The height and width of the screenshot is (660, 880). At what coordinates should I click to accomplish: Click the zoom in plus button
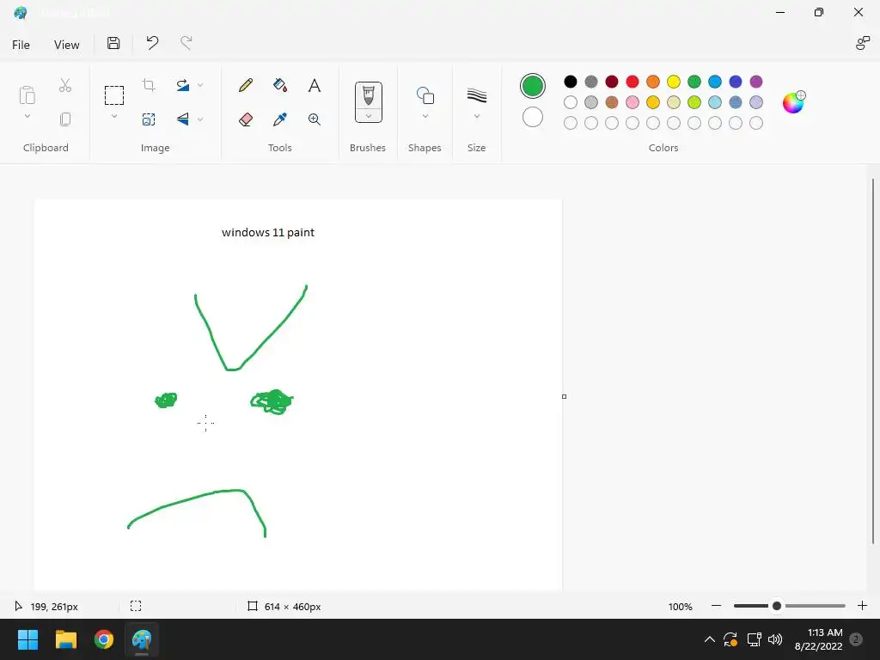(862, 606)
